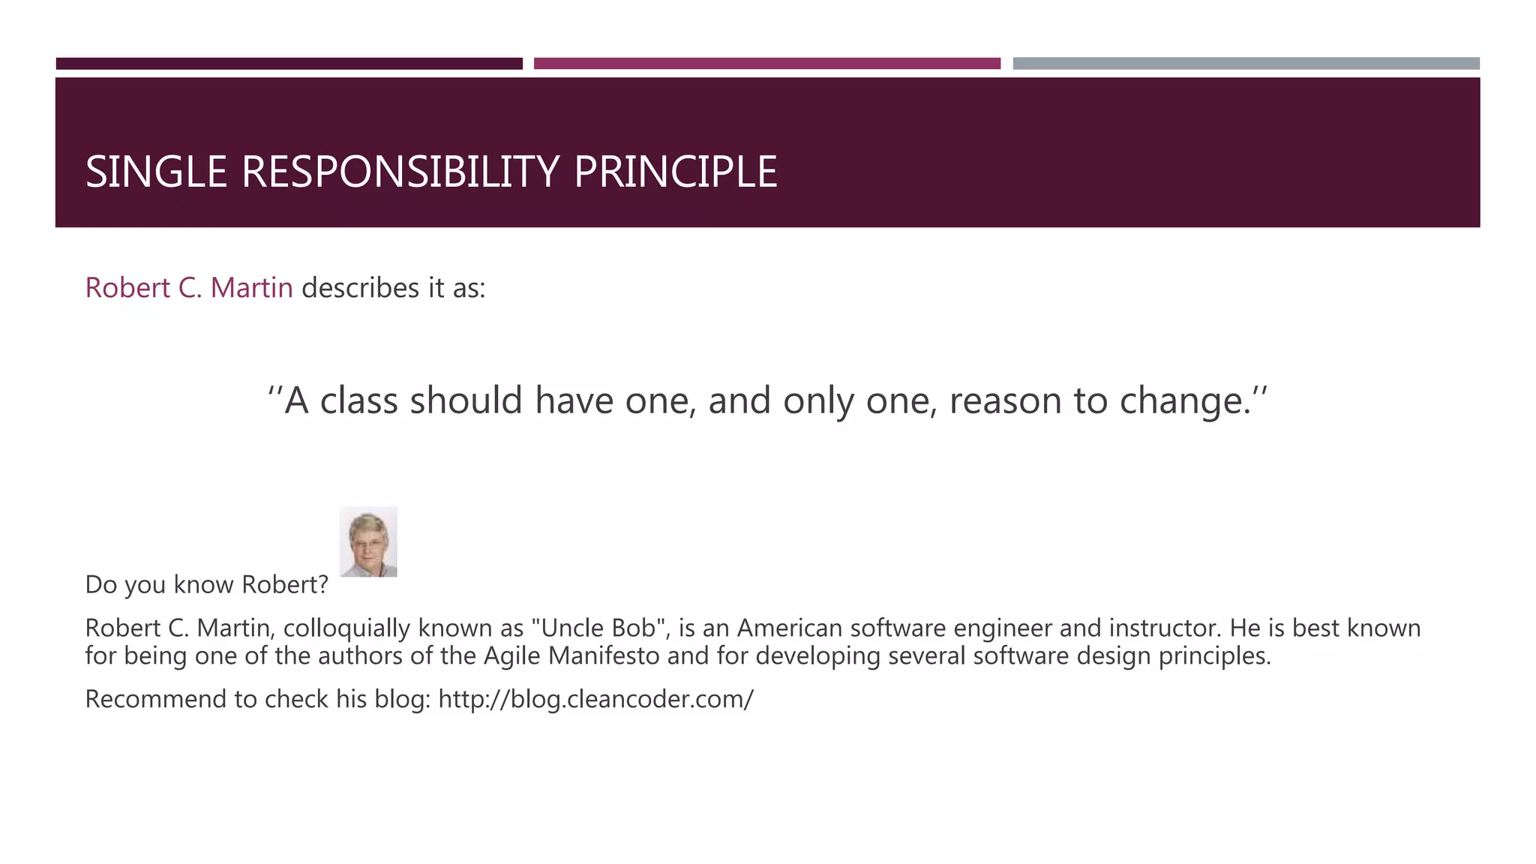Click the word PRINCIPLE in the title

[676, 172]
